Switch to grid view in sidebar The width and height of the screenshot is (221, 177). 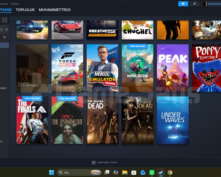[x=5, y=20]
